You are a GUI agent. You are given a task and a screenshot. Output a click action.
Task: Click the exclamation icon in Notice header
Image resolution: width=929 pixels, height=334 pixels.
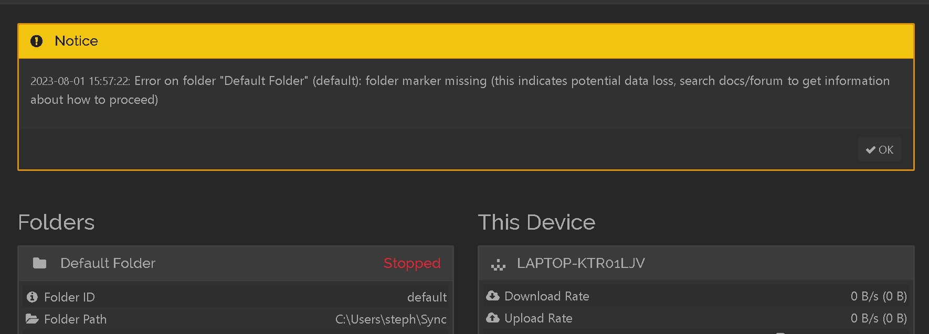tap(36, 41)
